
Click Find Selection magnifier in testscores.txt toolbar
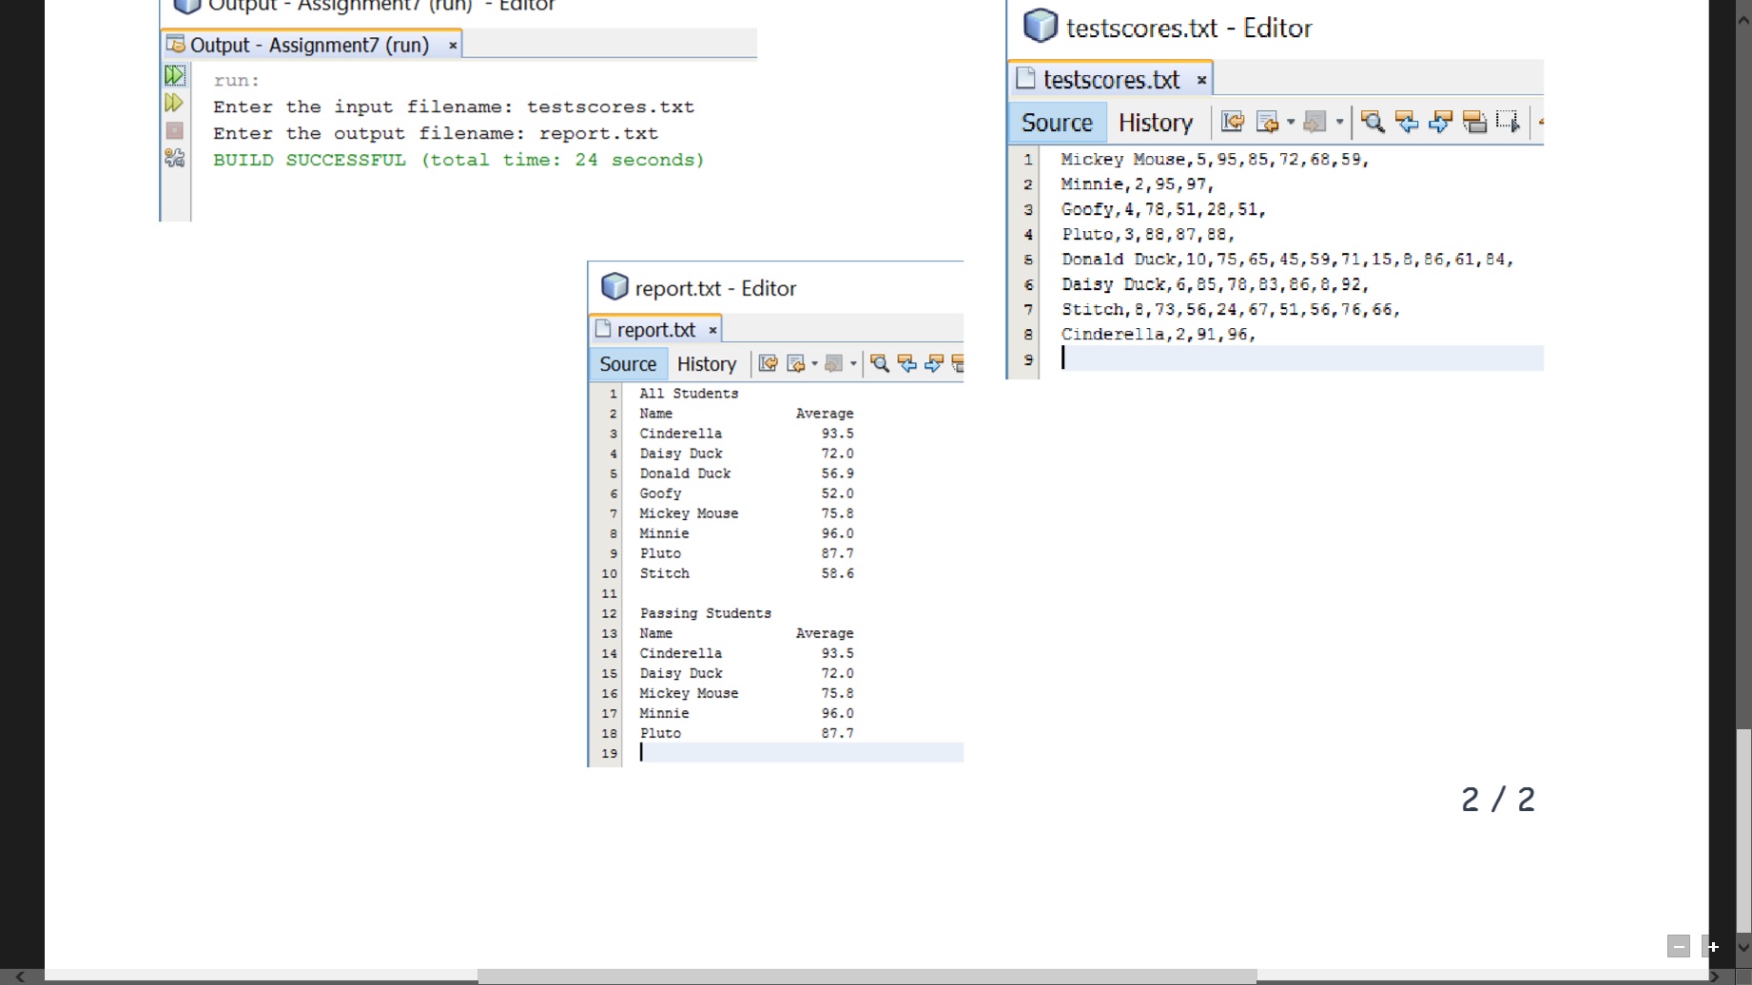1372,122
